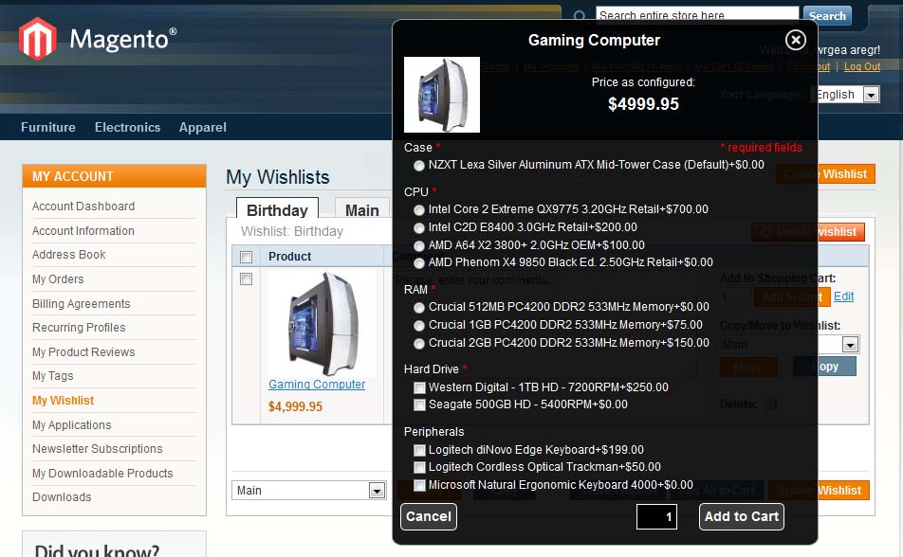Click the $4,999.95 price text
This screenshot has width=903, height=557.
295,406
